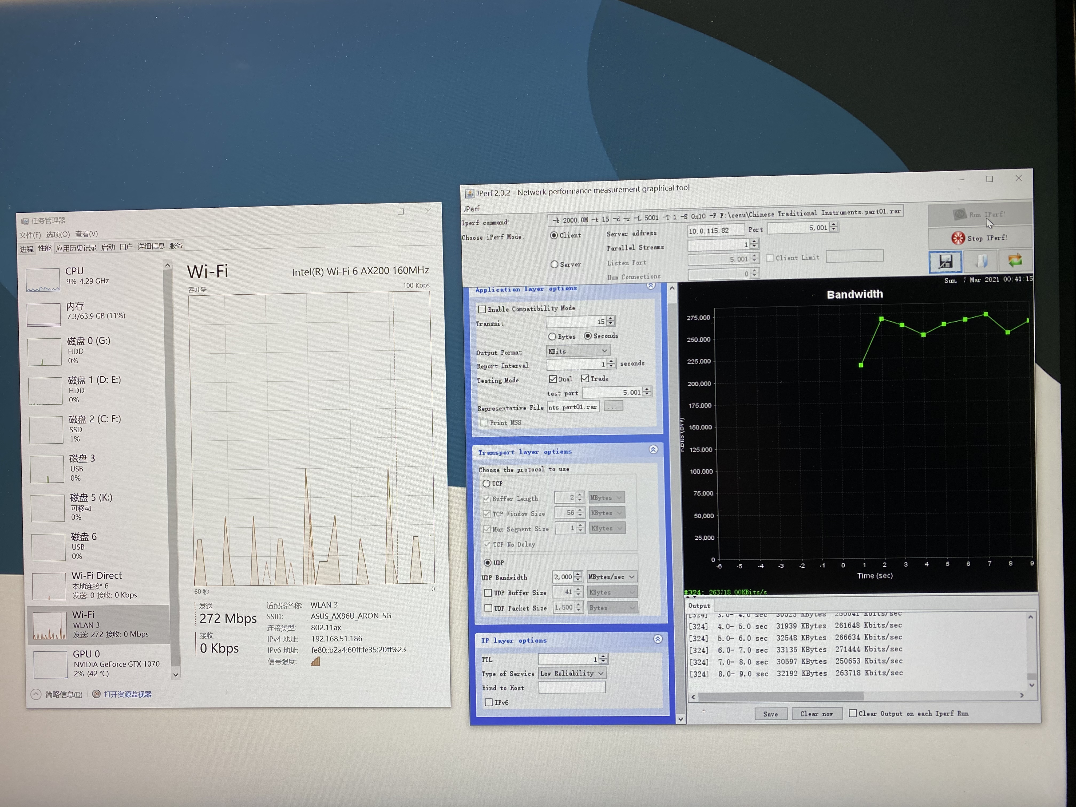
Task: Click the Bind to Host input field
Action: pos(572,687)
